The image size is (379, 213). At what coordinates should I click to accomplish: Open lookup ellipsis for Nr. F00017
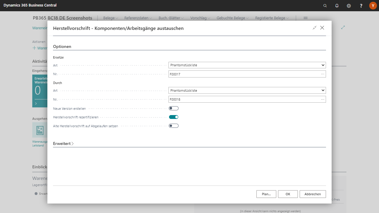point(322,74)
